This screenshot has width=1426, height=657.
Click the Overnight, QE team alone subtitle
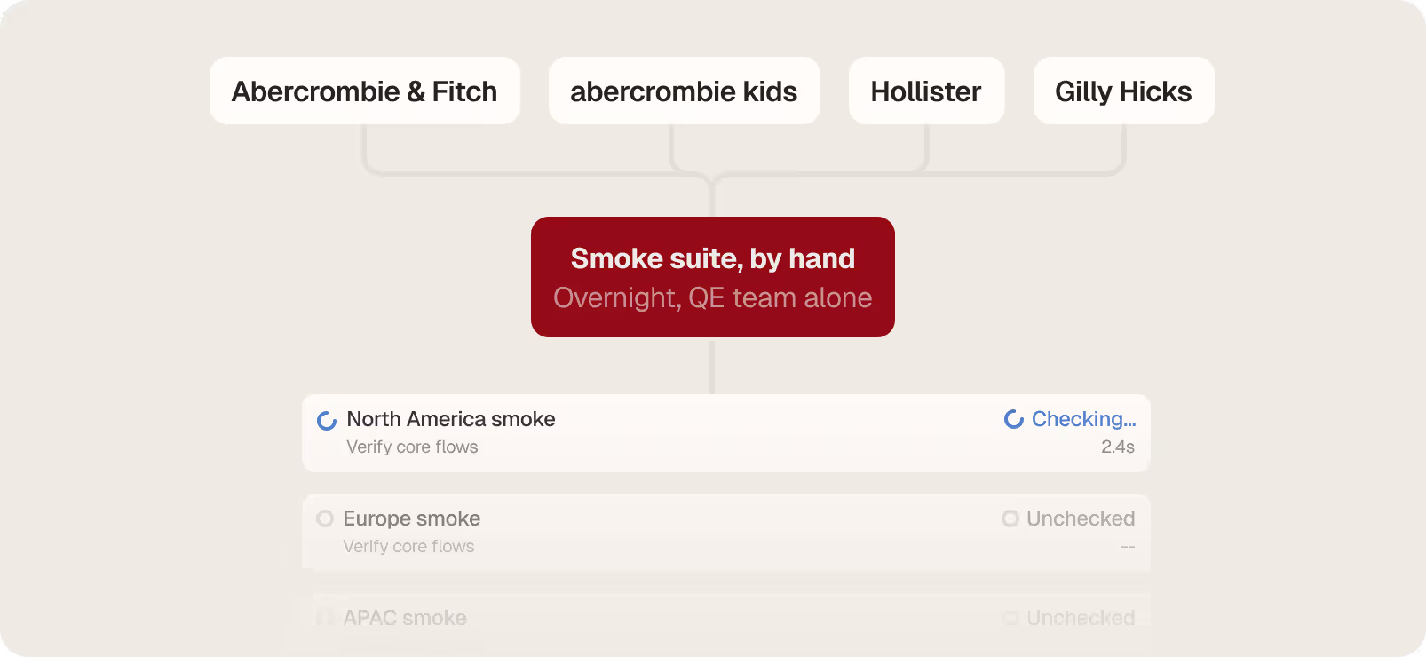point(713,298)
